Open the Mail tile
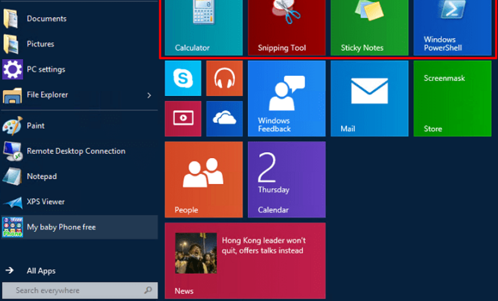498x301 pixels. [369, 98]
